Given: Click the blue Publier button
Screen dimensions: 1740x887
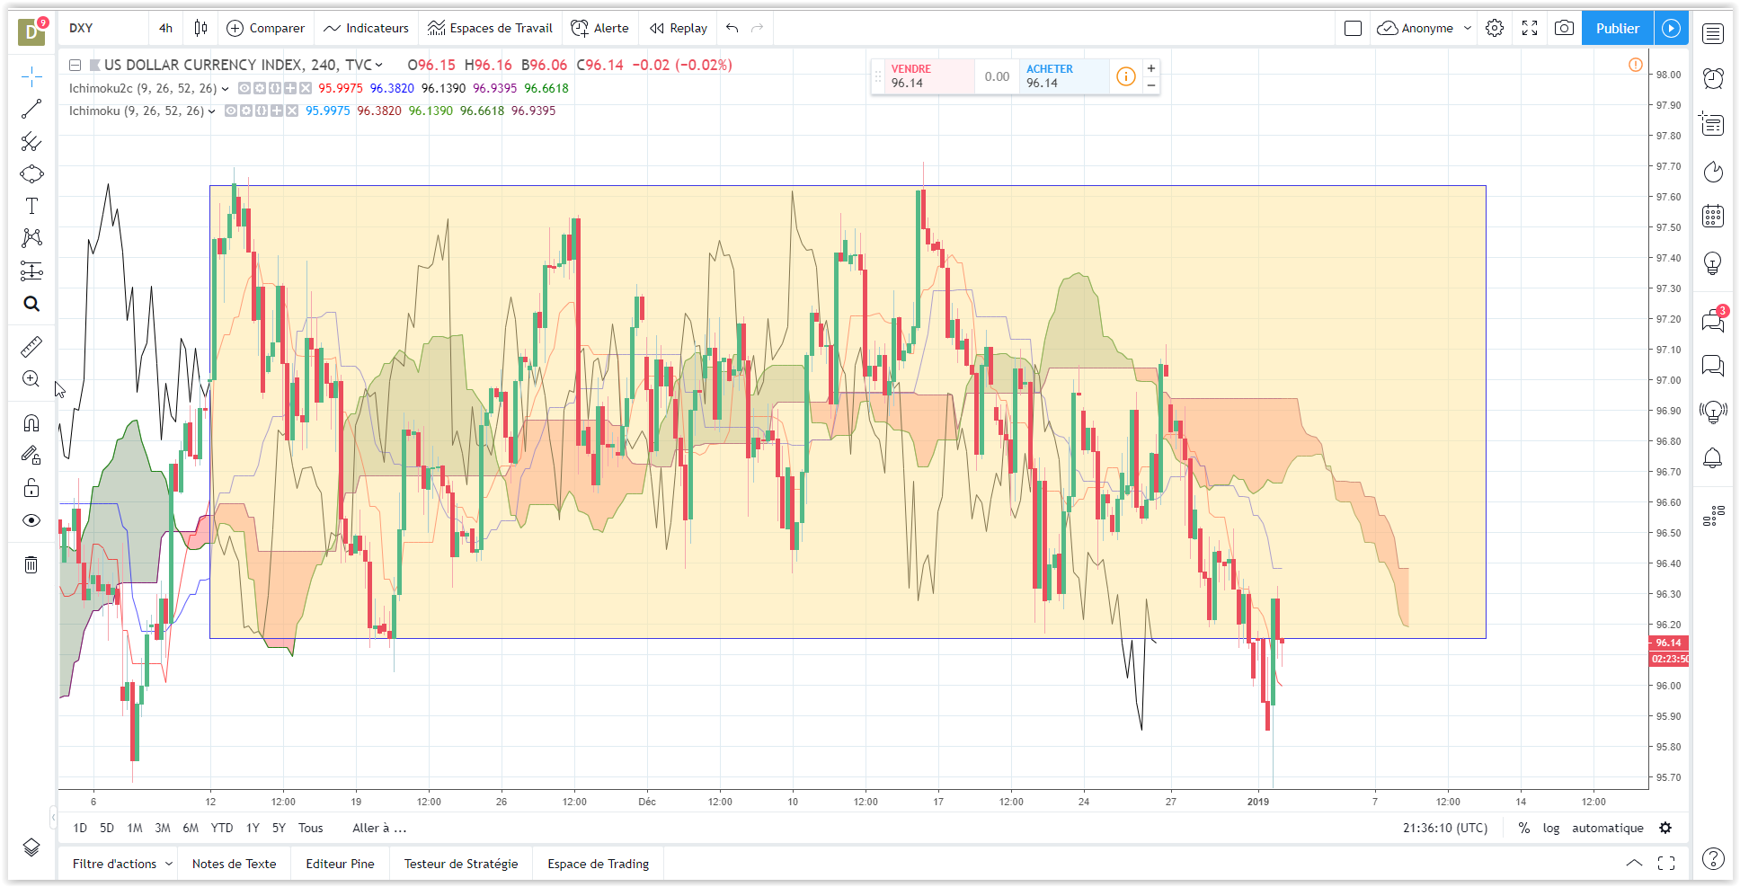Looking at the screenshot, I should tap(1618, 28).
